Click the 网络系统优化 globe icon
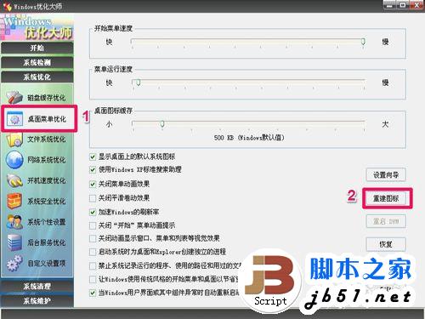Viewport: 425px width, 319px height. [x=14, y=160]
